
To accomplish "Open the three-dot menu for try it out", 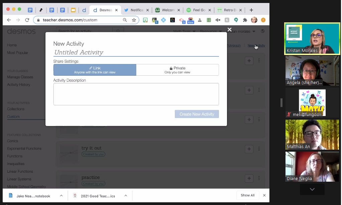I will click(x=259, y=149).
